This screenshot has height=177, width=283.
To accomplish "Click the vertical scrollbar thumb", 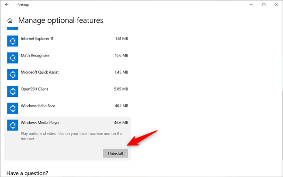I will tap(282, 125).
